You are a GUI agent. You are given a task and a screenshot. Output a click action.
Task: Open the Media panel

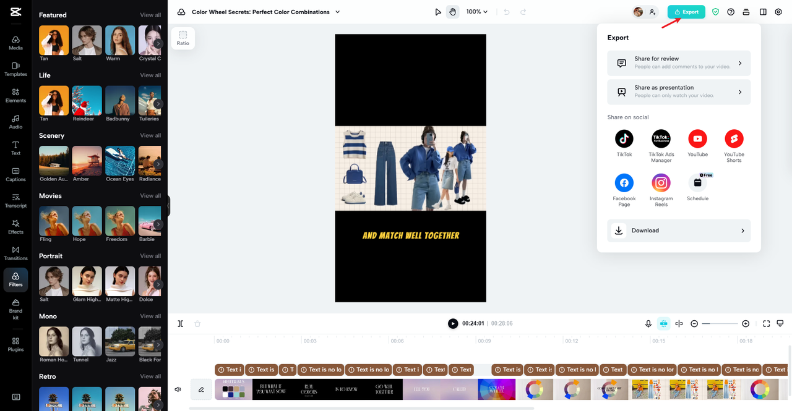15,43
